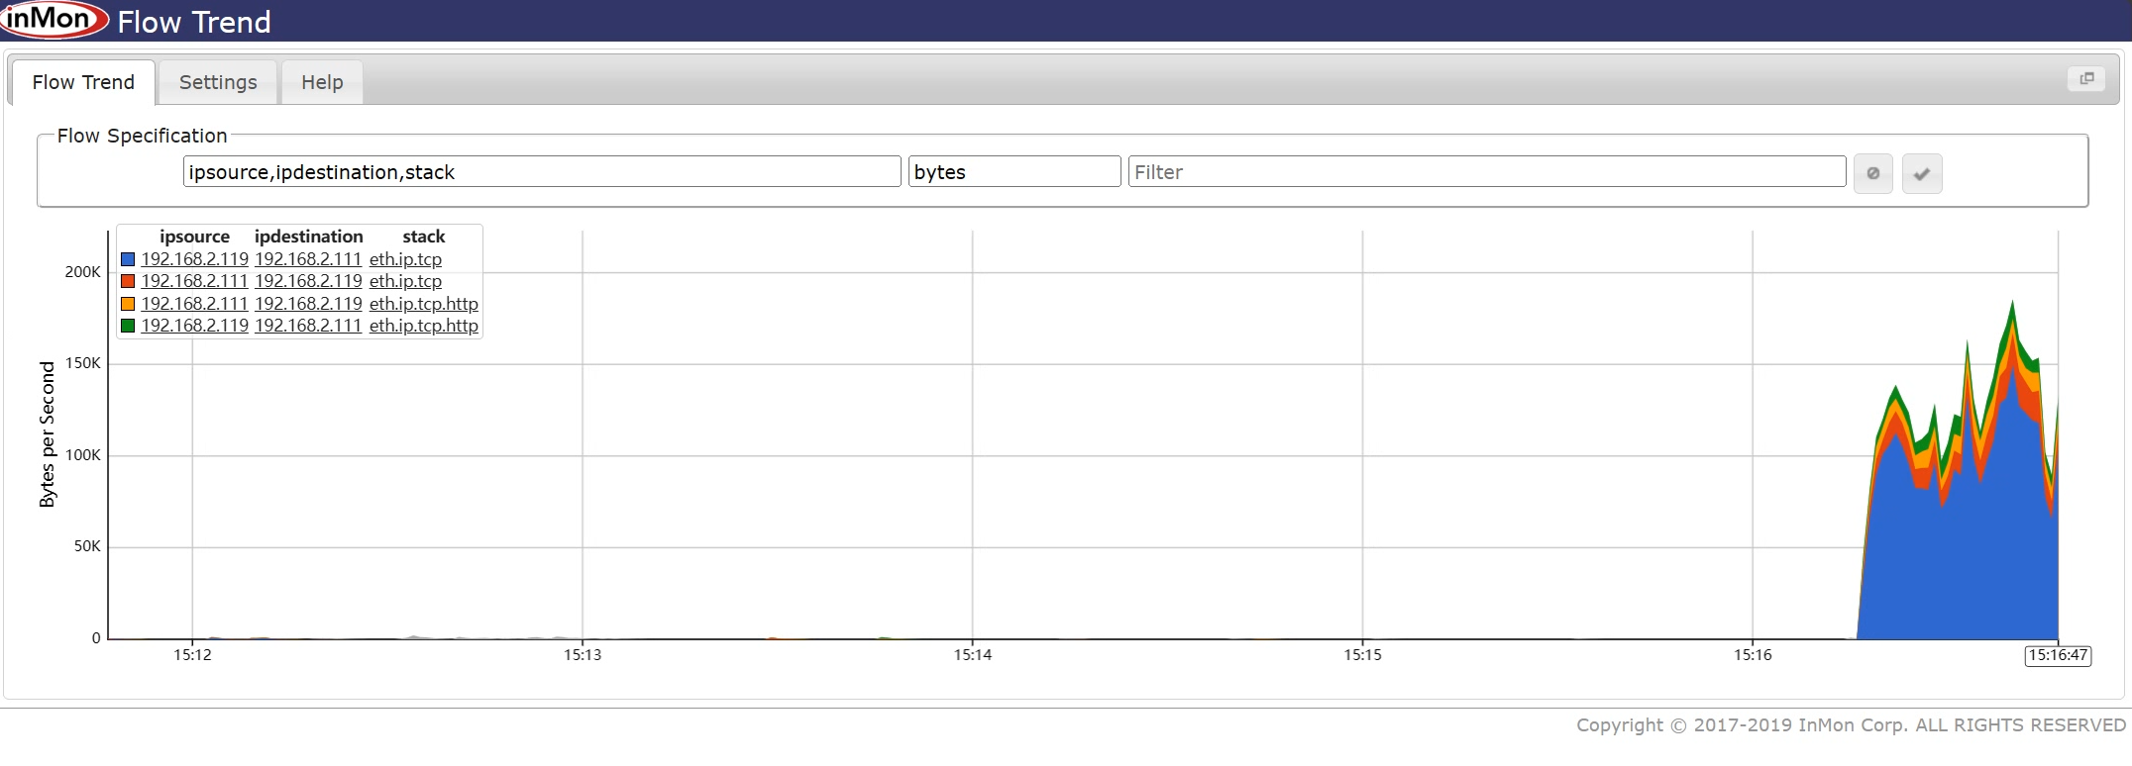
Task: Submit the flow specification with the checkmark icon
Action: (x=1921, y=173)
